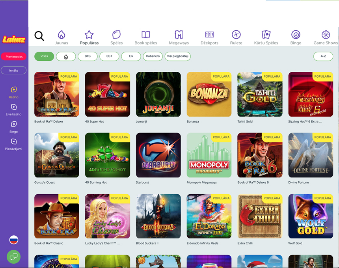This screenshot has width=339, height=268.
Task: Click the "40 Burning Hot" title text
Action: click(96, 182)
